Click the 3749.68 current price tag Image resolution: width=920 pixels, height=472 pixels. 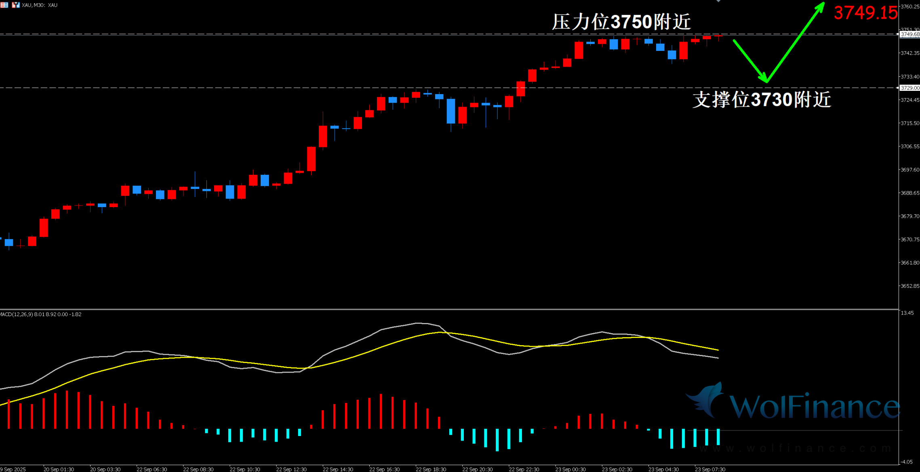coord(909,34)
